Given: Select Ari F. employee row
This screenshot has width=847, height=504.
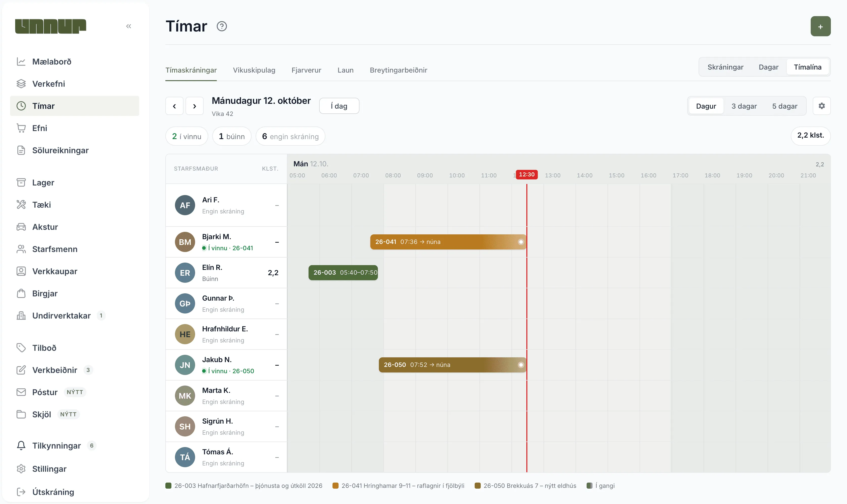Looking at the screenshot, I should click(x=226, y=205).
